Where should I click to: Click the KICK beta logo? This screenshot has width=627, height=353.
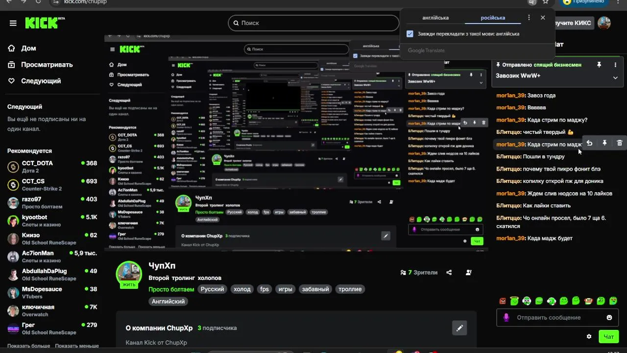pos(45,23)
